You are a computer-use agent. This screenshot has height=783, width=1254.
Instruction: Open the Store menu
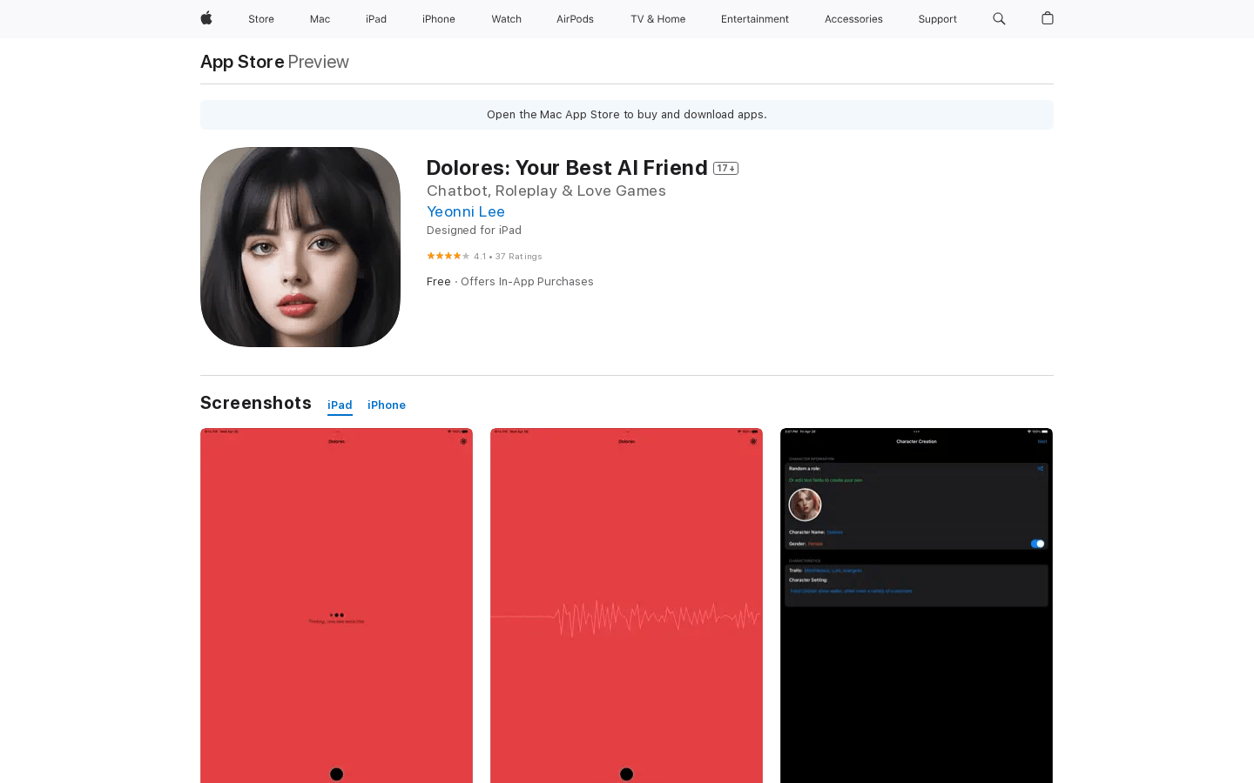click(261, 19)
